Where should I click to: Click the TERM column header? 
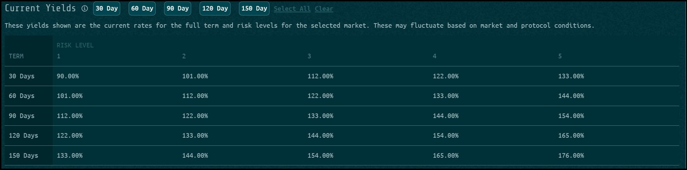pos(16,56)
